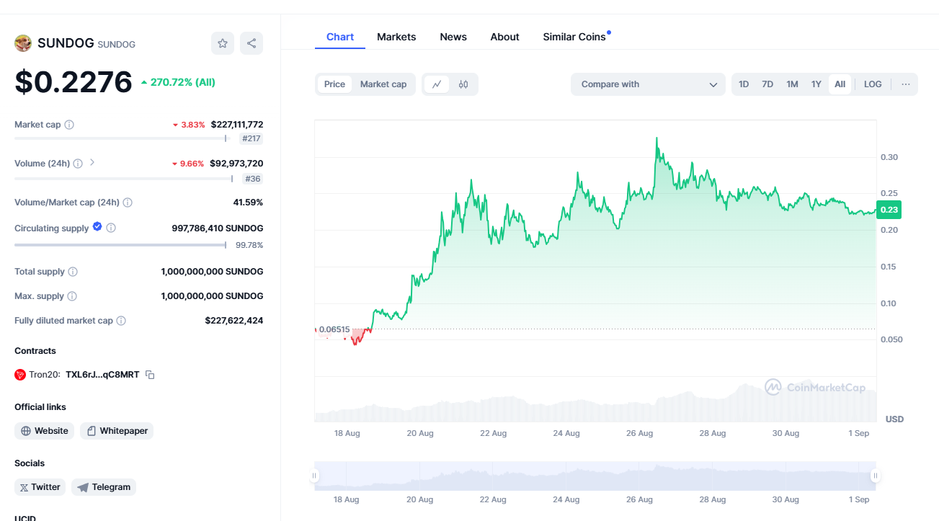Toggle chart to Price view

(x=334, y=84)
